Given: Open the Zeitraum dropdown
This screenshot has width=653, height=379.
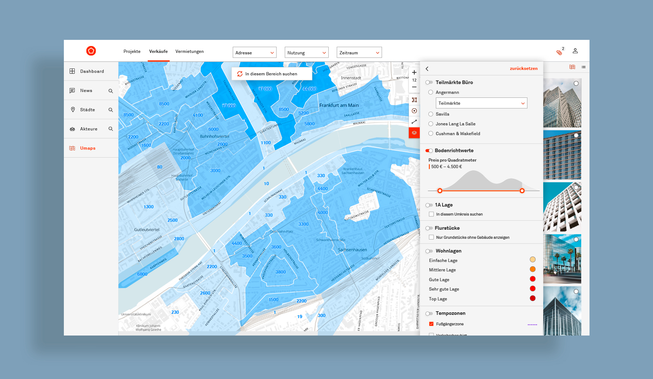Looking at the screenshot, I should coord(359,53).
